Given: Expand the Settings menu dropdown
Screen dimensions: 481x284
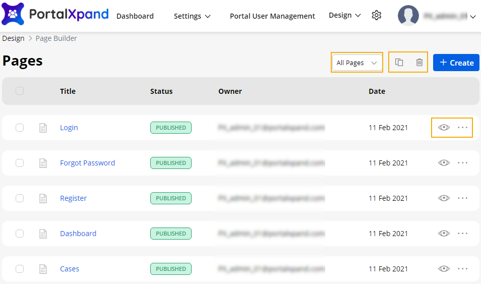Looking at the screenshot, I should (192, 16).
